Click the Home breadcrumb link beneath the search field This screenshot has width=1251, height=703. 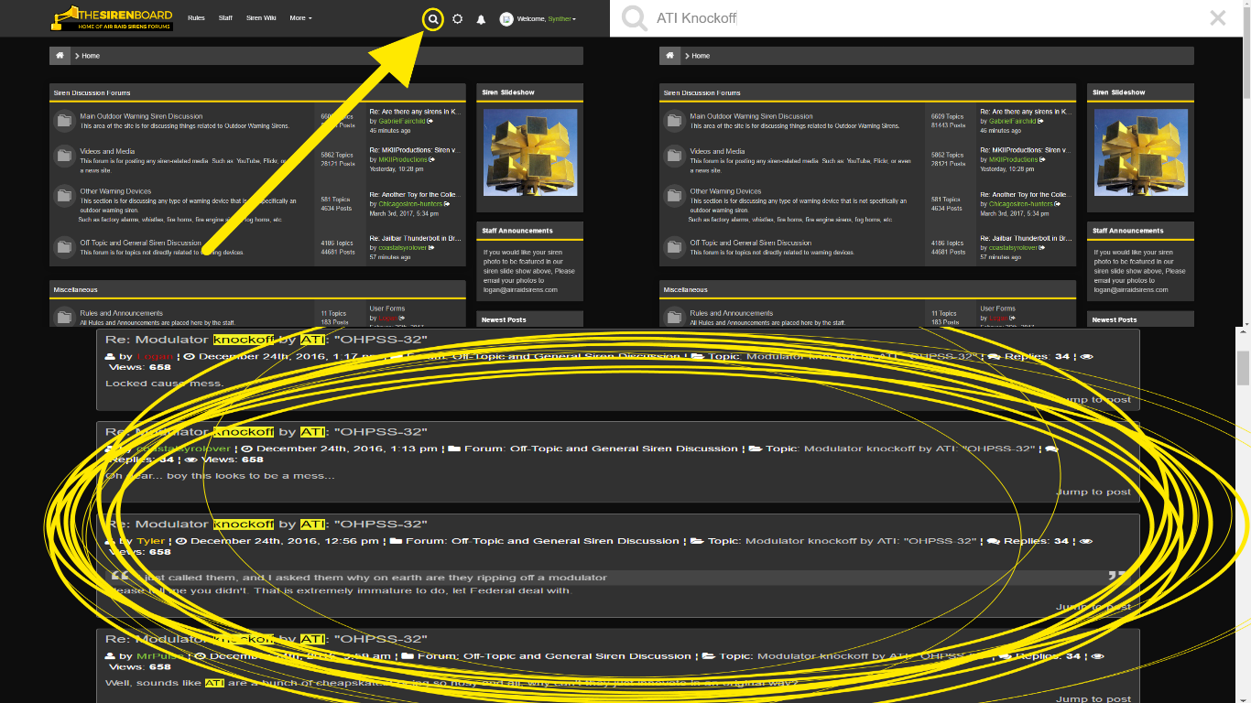pyautogui.click(x=701, y=56)
